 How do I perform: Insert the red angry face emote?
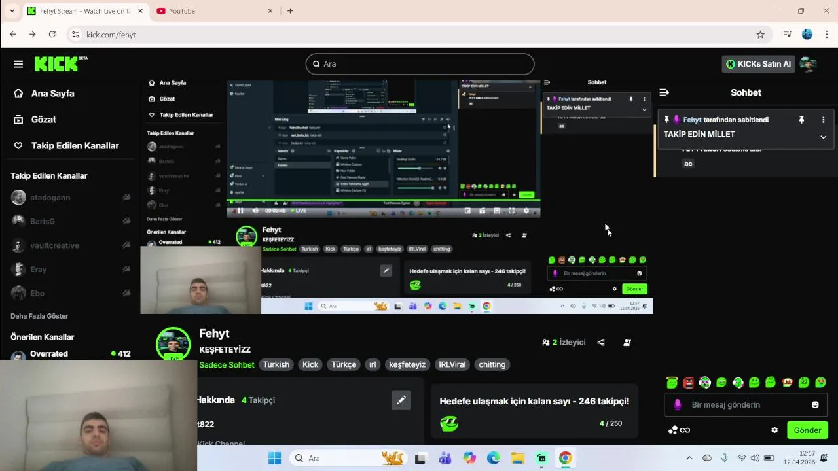pos(688,382)
